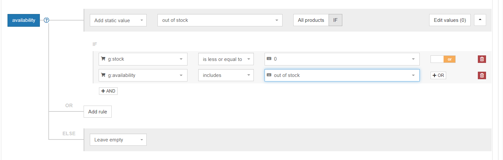Viewport: 503px width, 160px height.
Task: Open the Add static value dropdown
Action: click(118, 20)
